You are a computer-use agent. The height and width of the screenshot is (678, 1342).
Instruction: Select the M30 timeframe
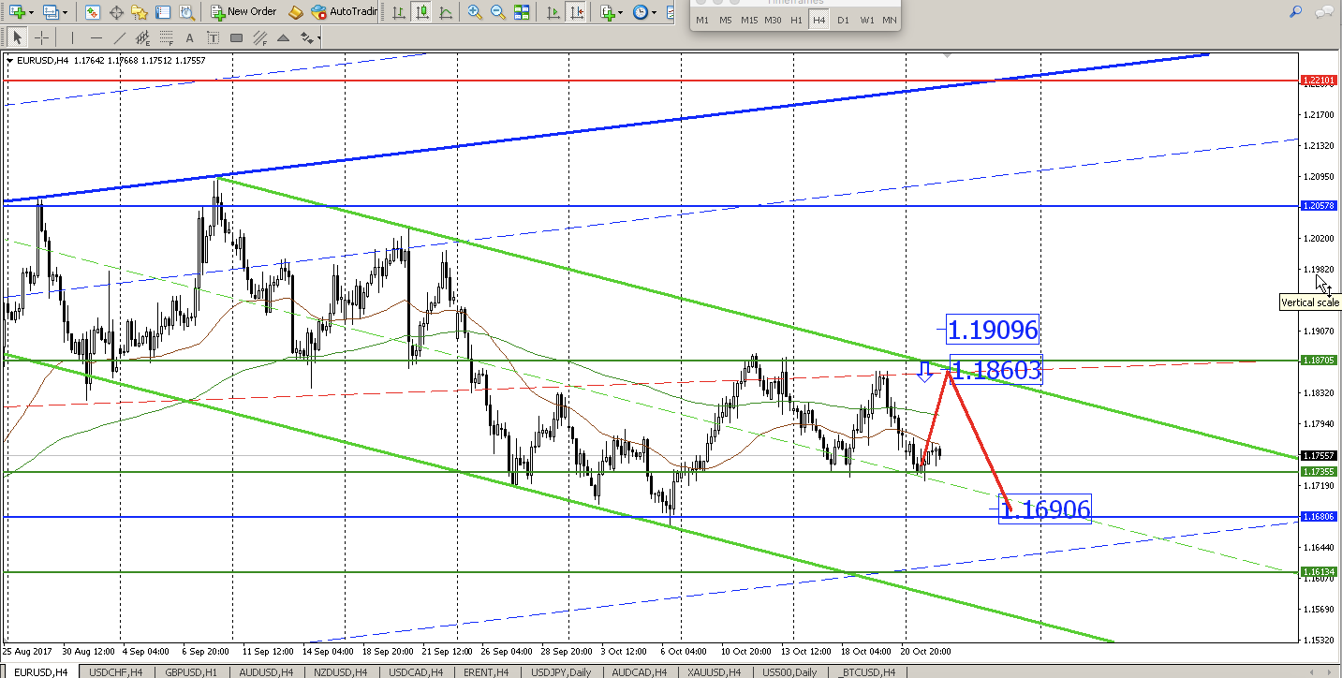(773, 20)
